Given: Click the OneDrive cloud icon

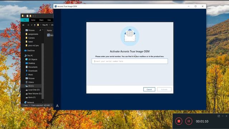Looking at the screenshot, I should 25,51.
